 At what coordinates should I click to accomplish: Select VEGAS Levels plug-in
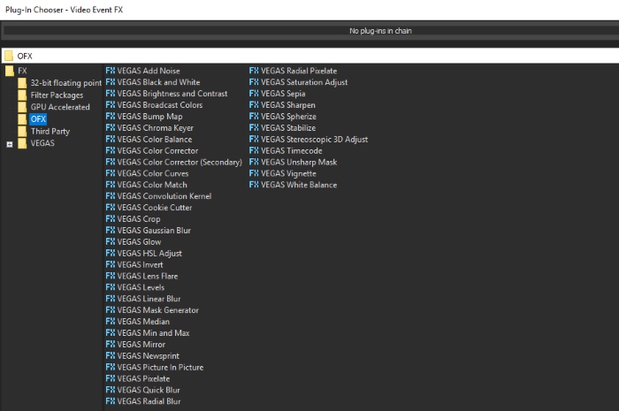point(135,287)
